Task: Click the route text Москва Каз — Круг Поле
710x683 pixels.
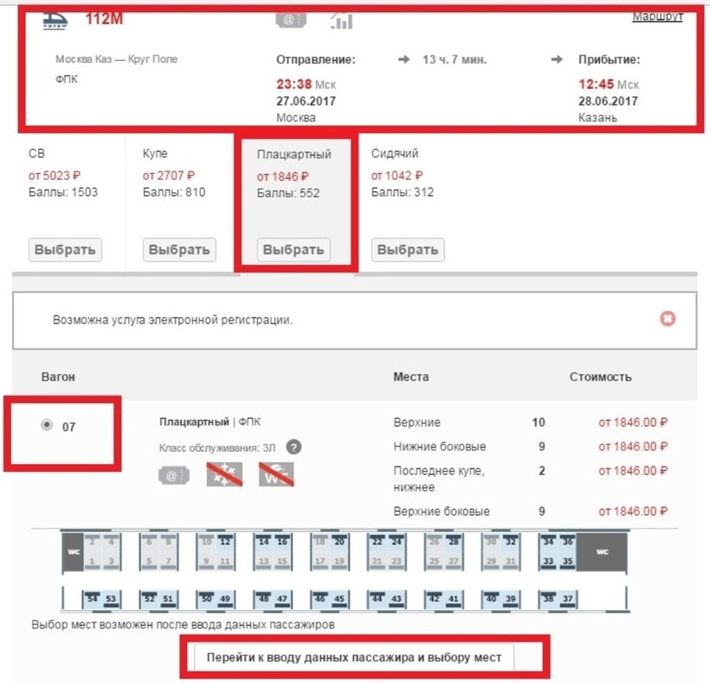Action: coord(116,59)
